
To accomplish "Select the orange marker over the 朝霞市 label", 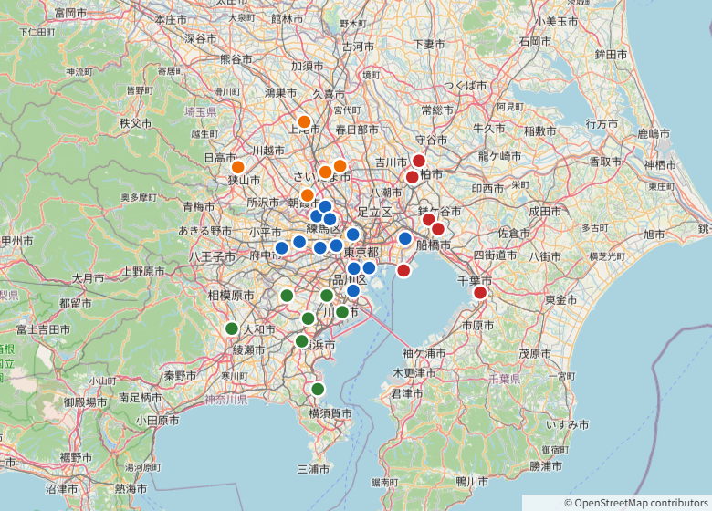I will pyautogui.click(x=308, y=195).
